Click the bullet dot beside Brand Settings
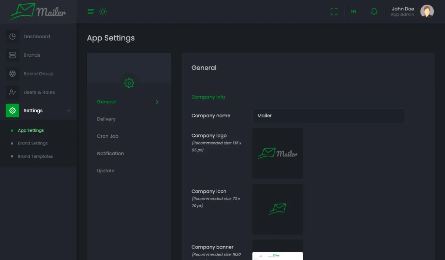Screen dimensions: 445x260 point(12,143)
